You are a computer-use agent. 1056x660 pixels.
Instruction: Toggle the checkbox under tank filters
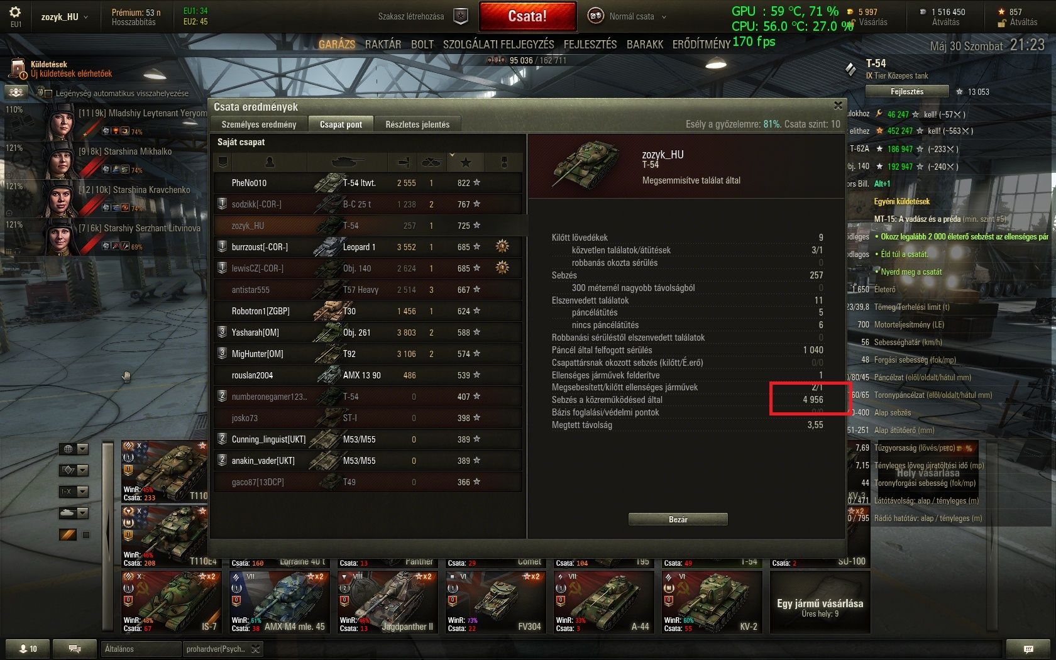coord(86,535)
